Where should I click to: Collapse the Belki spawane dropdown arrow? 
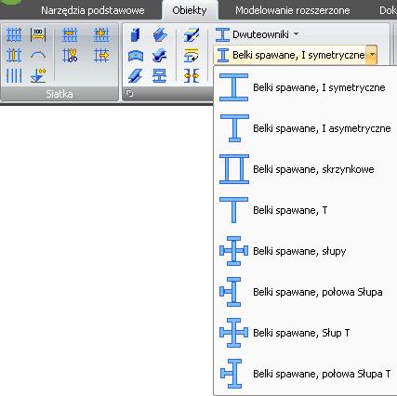click(x=372, y=55)
